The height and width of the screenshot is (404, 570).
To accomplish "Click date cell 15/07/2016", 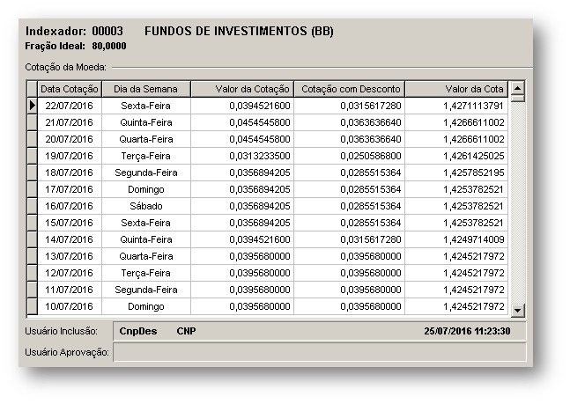I will click(70, 223).
